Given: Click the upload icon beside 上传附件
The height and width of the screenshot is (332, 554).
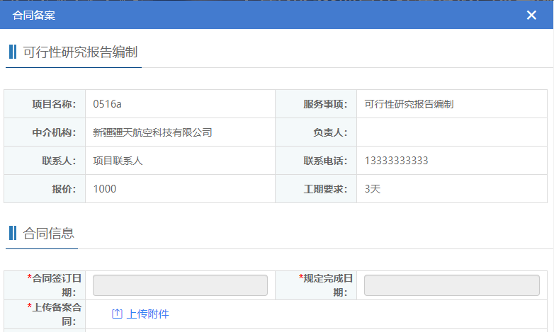Looking at the screenshot, I should pyautogui.click(x=118, y=314).
